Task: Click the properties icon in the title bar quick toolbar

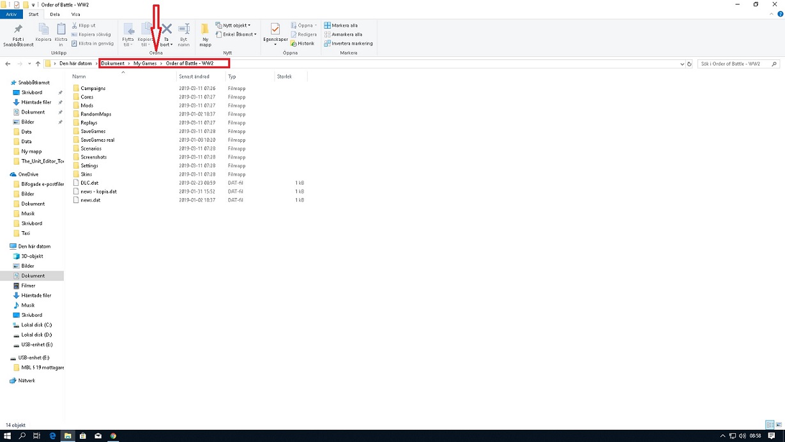Action: click(16, 4)
